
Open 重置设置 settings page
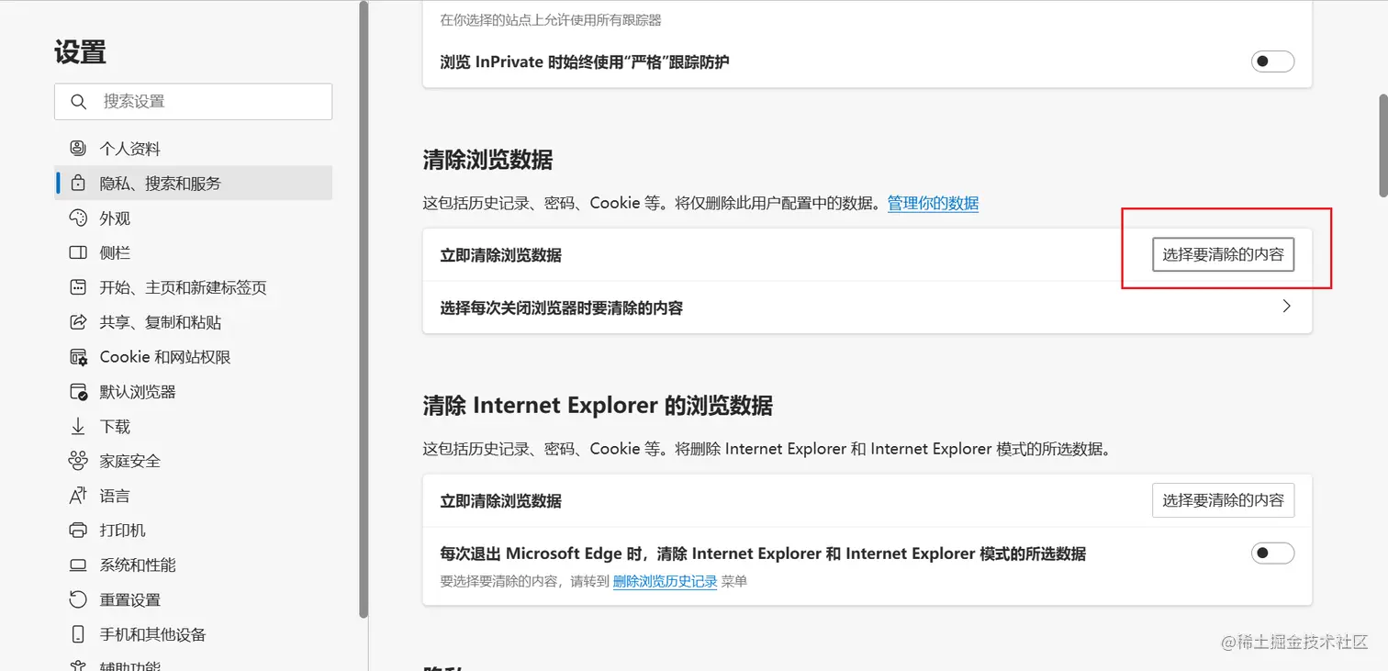194,600
